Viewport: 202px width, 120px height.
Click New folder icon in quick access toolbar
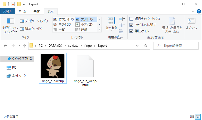coord(19,4)
